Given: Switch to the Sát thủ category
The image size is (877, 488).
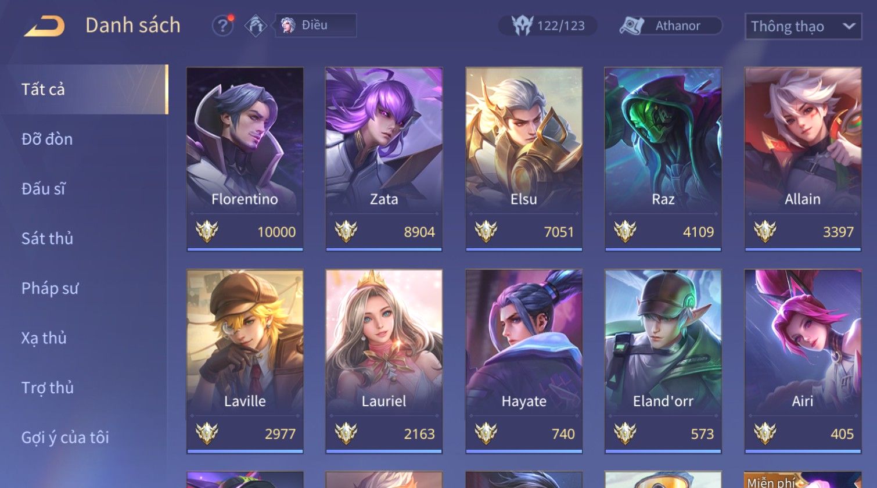Looking at the screenshot, I should pos(48,238).
